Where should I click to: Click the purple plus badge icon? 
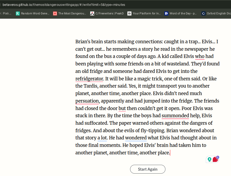(218, 157)
